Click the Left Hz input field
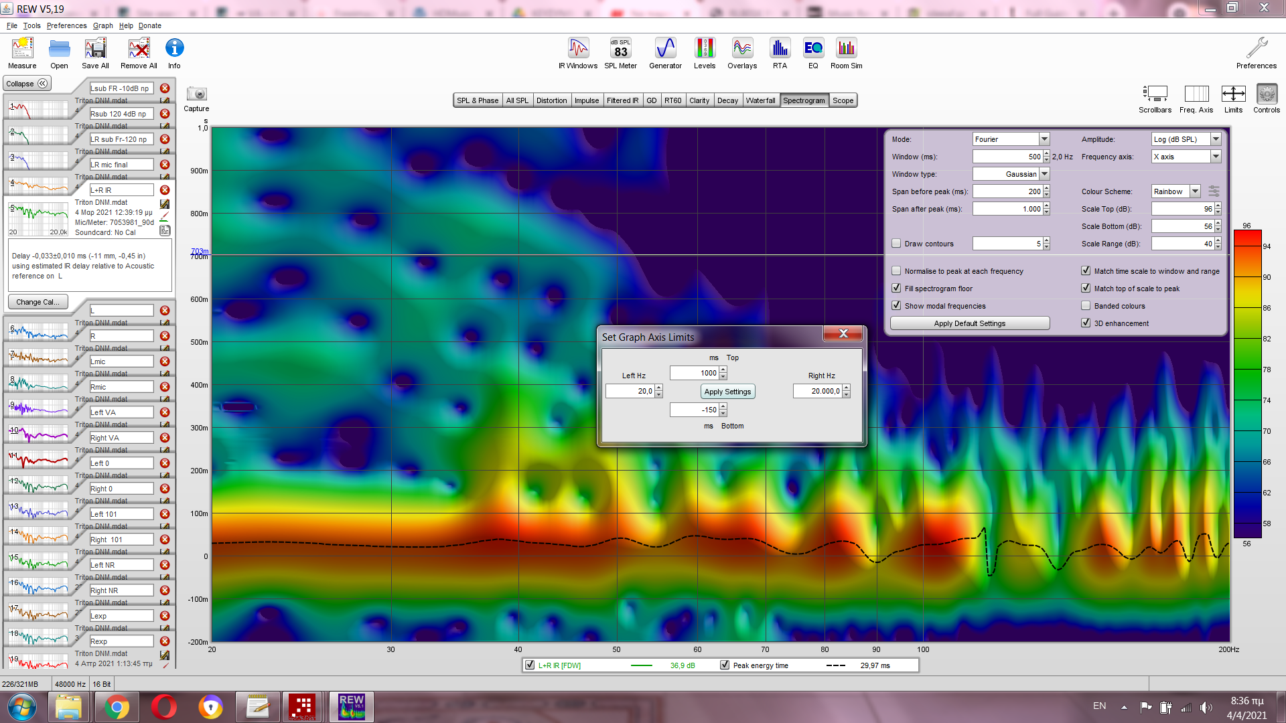Image resolution: width=1286 pixels, height=723 pixels. (x=630, y=391)
